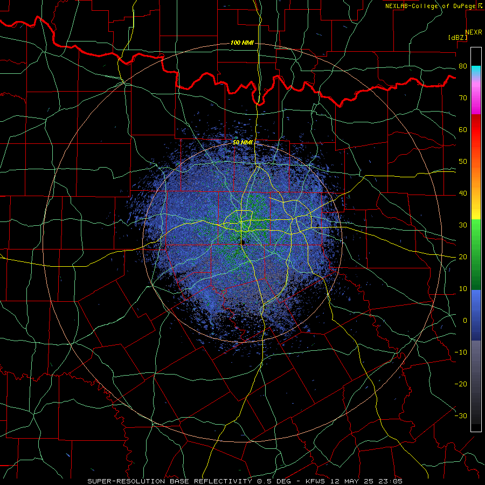Click the 50 NMI range ring label
This screenshot has width=485, height=485.
coord(243,142)
